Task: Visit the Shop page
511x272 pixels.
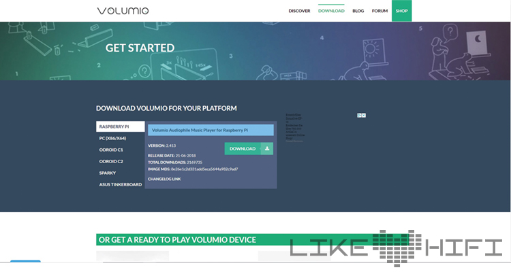Action: (401, 11)
